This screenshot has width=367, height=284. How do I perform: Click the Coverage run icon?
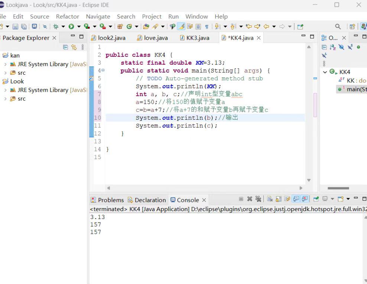point(87,26)
